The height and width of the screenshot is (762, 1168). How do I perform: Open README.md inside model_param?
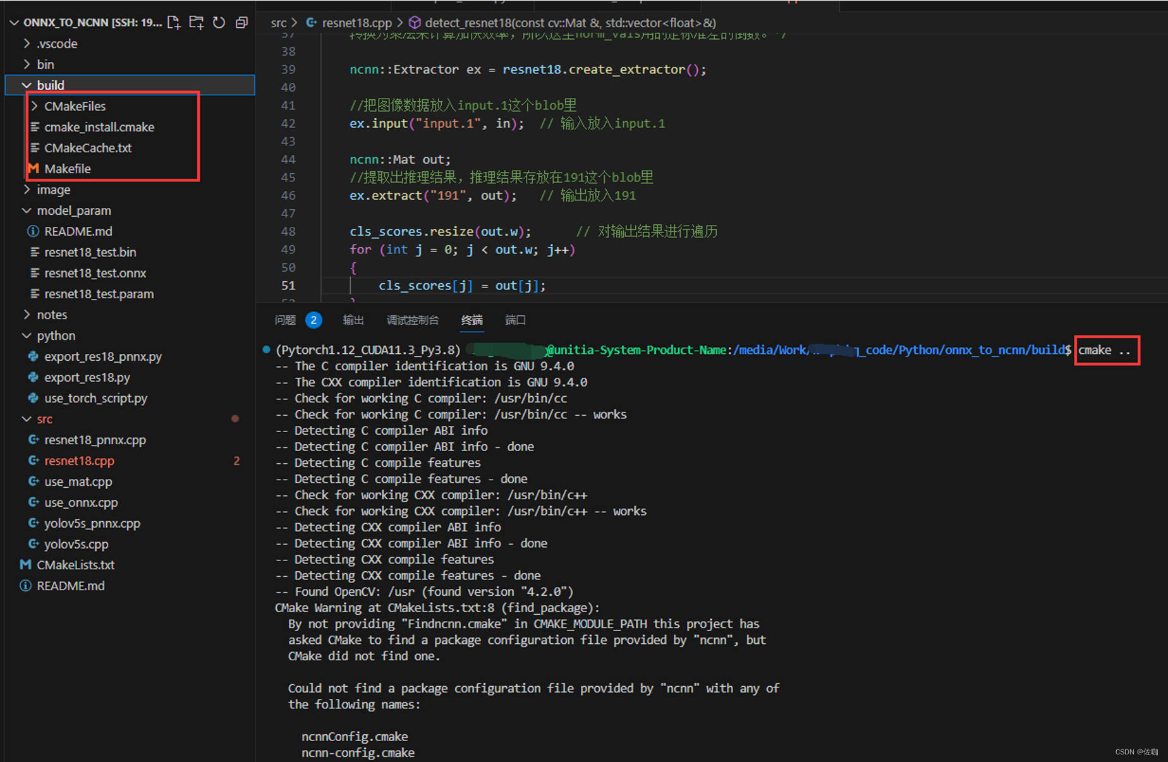tap(78, 231)
